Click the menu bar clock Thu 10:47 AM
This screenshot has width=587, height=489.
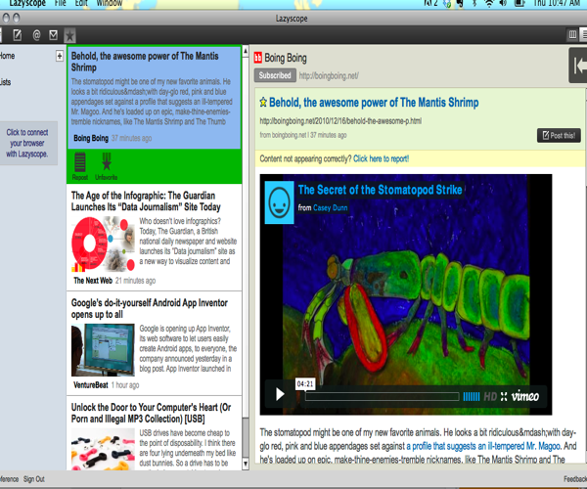(x=557, y=3)
